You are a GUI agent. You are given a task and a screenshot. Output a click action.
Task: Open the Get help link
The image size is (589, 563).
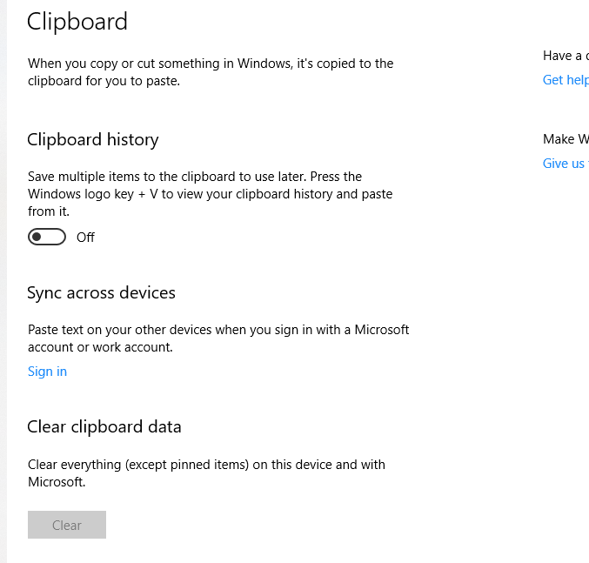566,80
